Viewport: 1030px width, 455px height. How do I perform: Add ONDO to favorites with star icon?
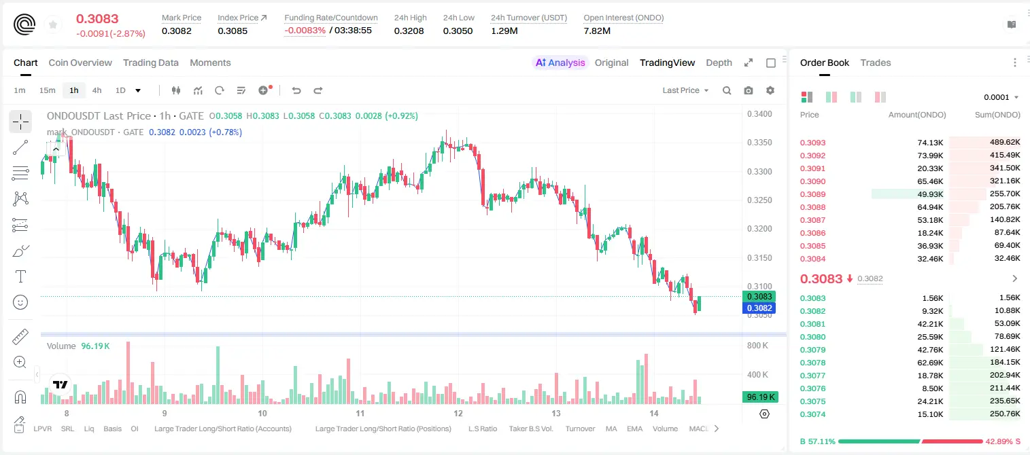53,25
